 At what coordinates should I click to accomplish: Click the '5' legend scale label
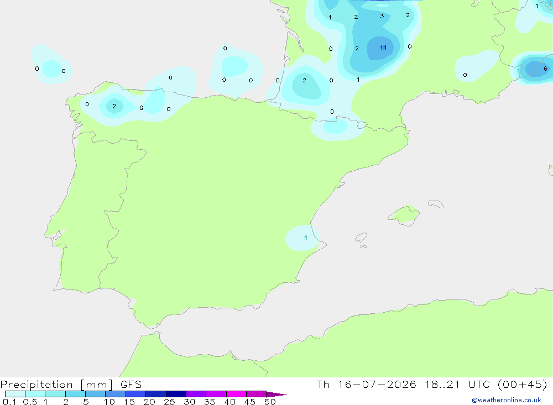[86, 402]
